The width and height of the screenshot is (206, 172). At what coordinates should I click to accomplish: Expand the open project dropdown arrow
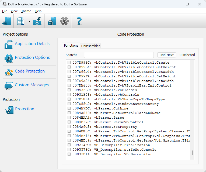(29, 22)
